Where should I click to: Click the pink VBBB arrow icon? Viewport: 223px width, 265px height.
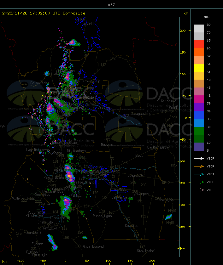(x=199, y=190)
